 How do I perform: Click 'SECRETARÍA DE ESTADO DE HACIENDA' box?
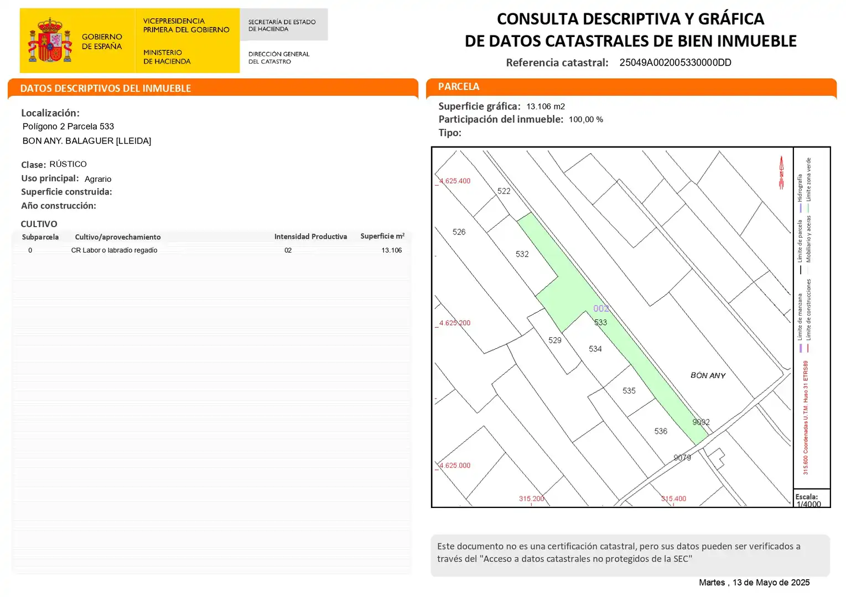pos(284,25)
